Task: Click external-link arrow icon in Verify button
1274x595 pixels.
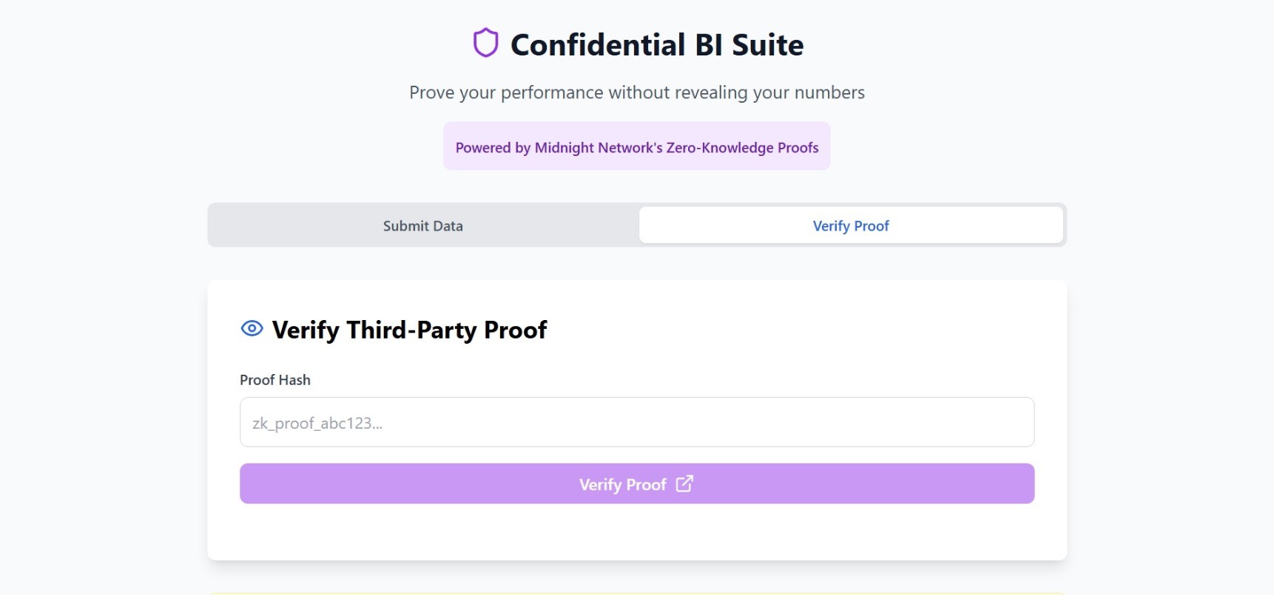Action: (x=684, y=483)
